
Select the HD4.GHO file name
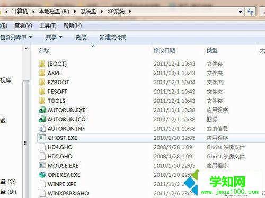[x=60, y=147]
